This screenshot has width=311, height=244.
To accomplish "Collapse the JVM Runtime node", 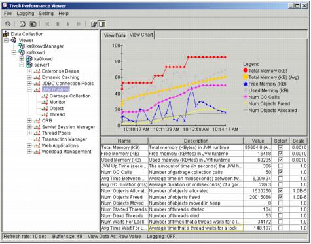I will [29, 90].
